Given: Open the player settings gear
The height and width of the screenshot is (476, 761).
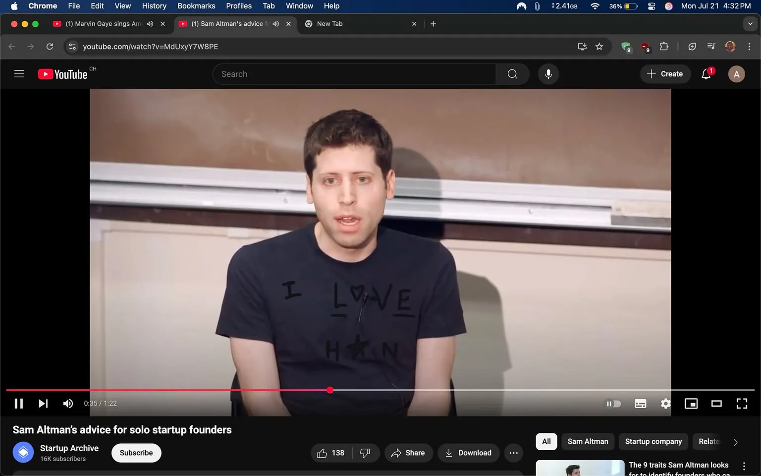Looking at the screenshot, I should click(665, 403).
